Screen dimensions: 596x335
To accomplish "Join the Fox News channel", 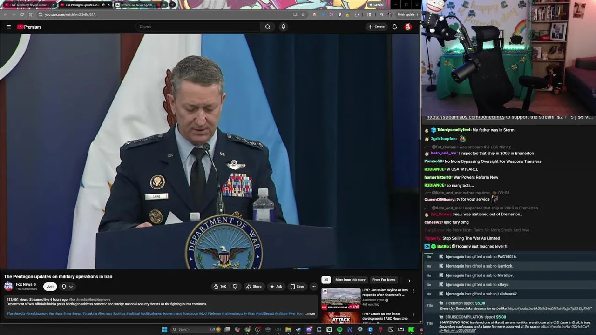I will point(50,287).
